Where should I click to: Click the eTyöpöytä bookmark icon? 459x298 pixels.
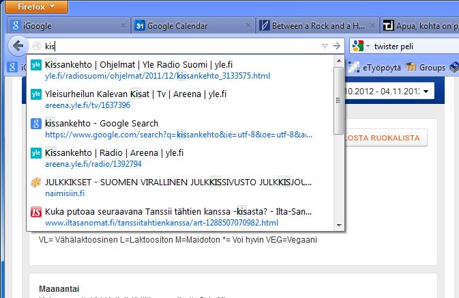tap(353, 67)
